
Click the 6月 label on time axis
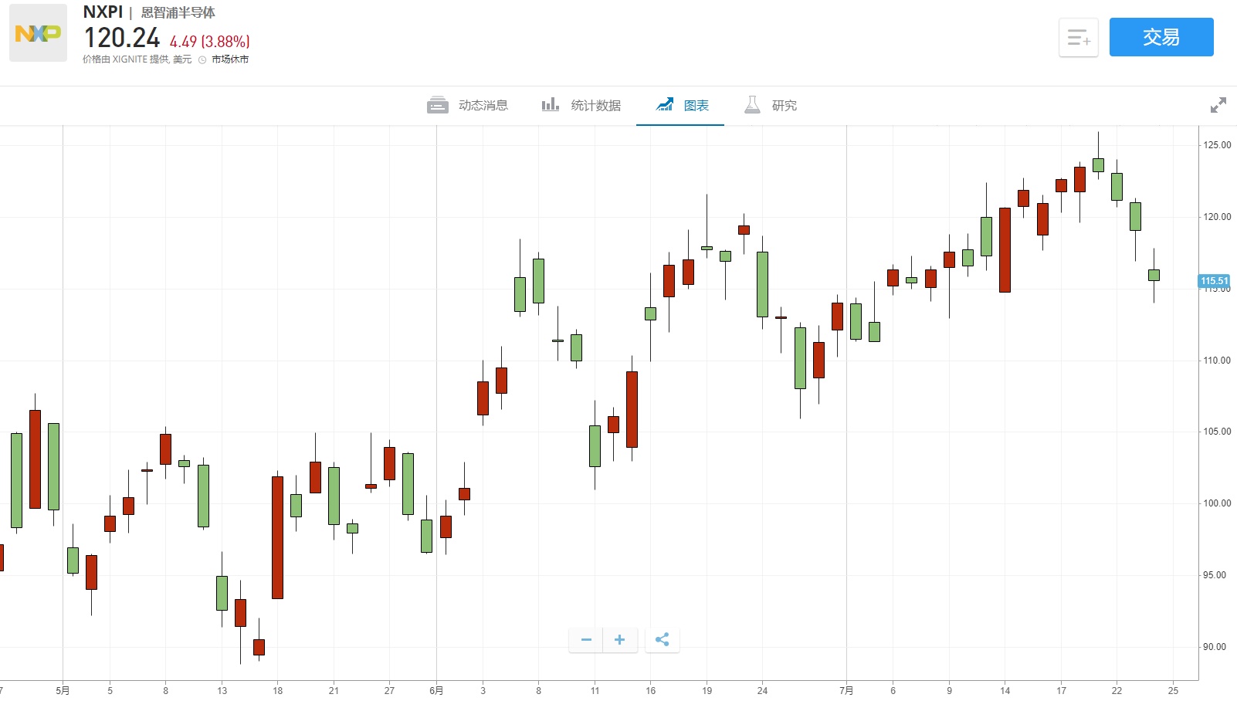(436, 690)
